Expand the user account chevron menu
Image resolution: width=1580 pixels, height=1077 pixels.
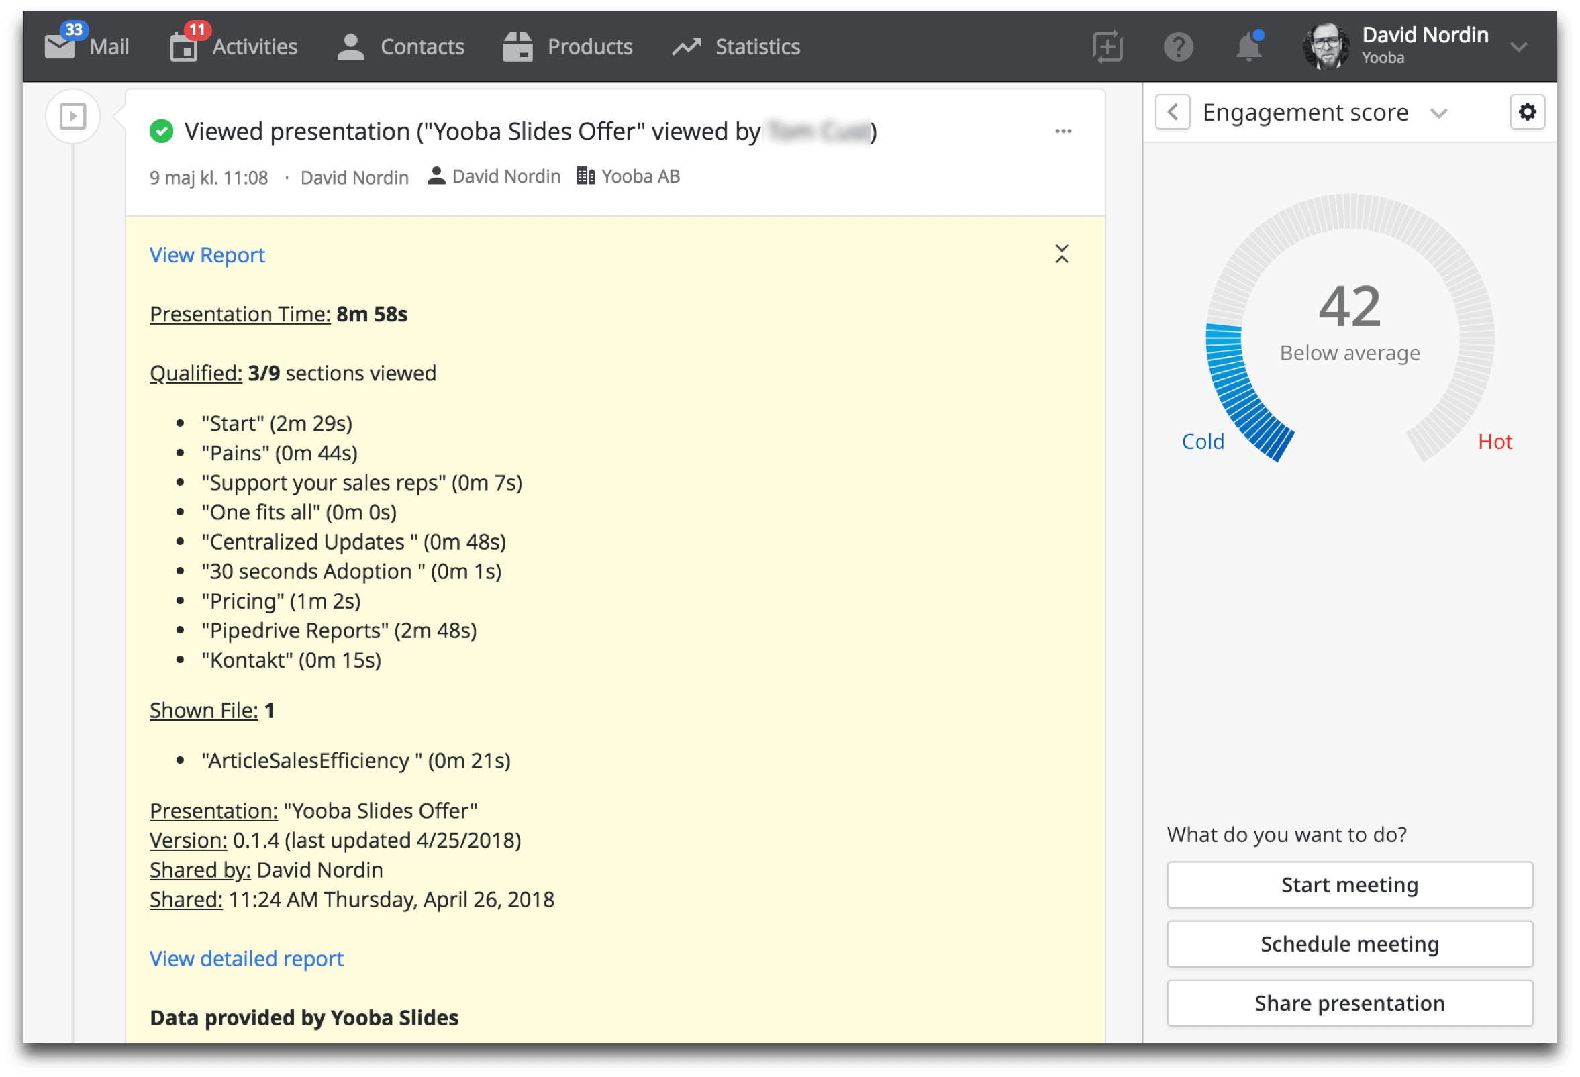(1519, 47)
